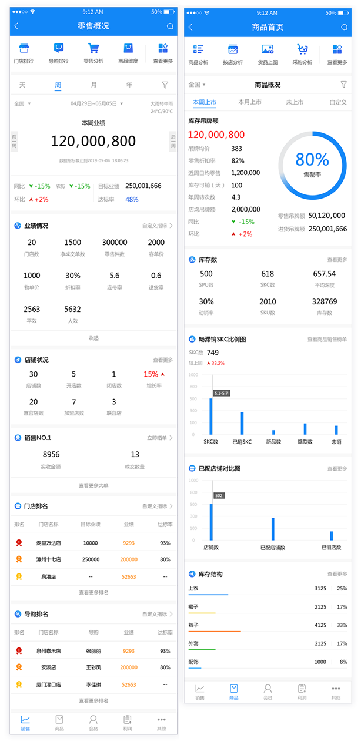The image size is (361, 745).
Task: Open the filter funnel beside the 年 tab
Action: pyautogui.click(x=165, y=85)
